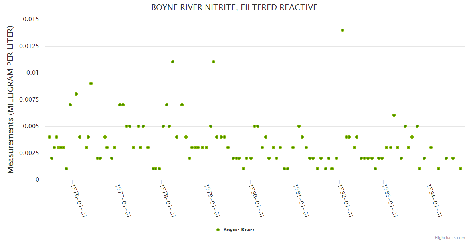This screenshot has height=241, width=469.
Task: Click the 1976-01-01 x-axis label
Action: (79, 200)
